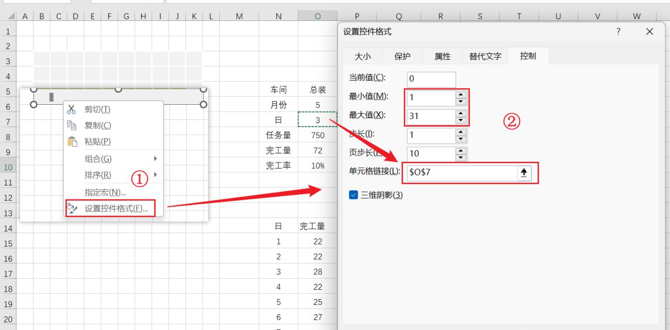Toggle the 三维阴影(3) checkbox
The image size is (670, 330).
pos(353,195)
